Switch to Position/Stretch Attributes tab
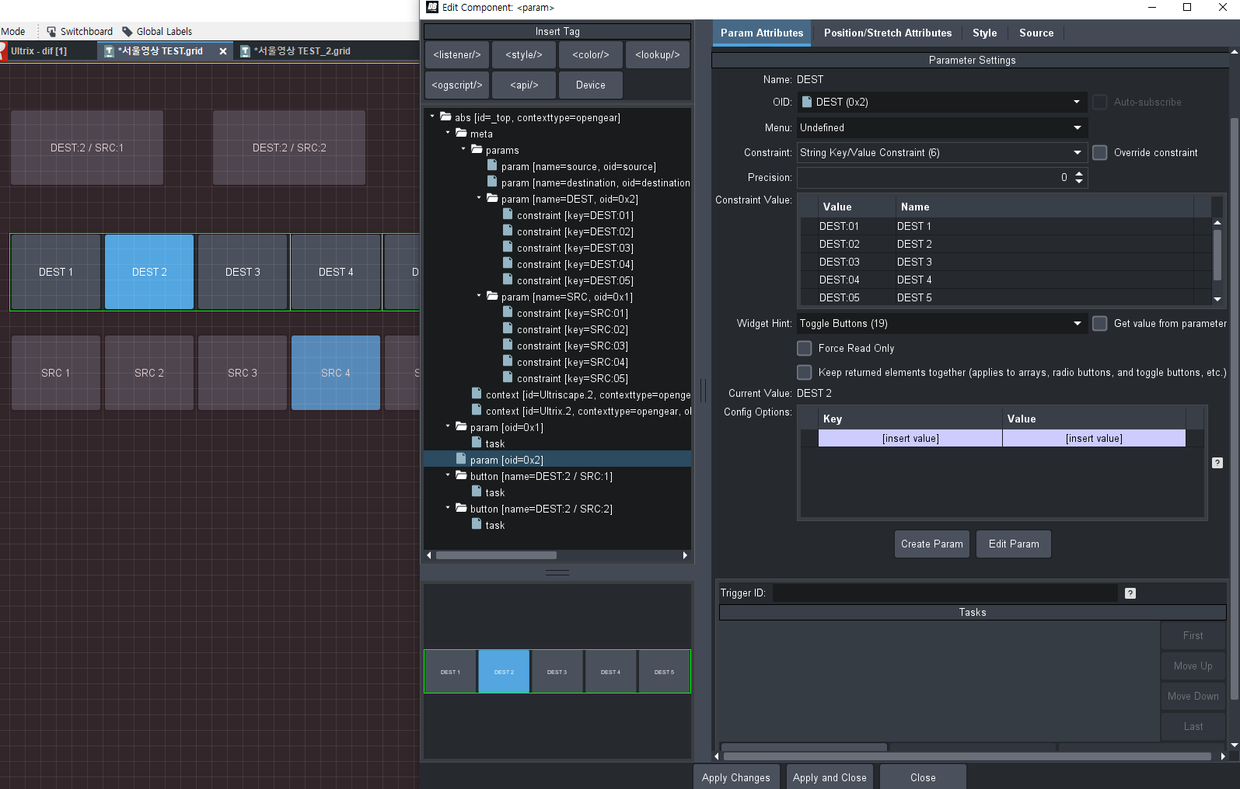The height and width of the screenshot is (789, 1240). click(x=887, y=33)
